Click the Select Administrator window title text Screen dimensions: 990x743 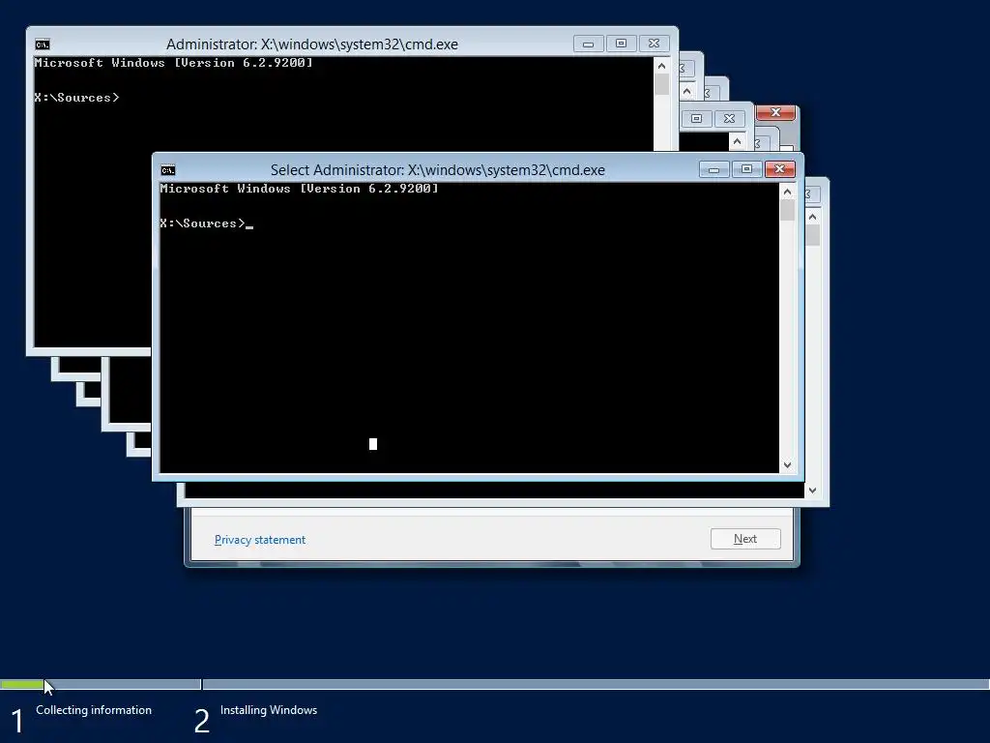coord(438,170)
